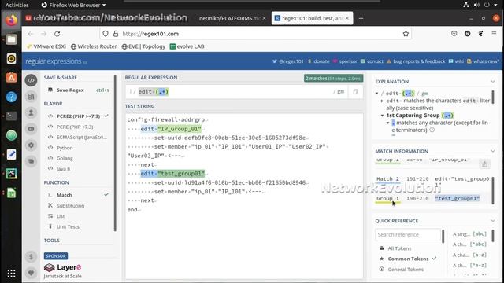Select the PCRE2 (PHP >=7.3) flavor
The width and height of the screenshot is (504, 283).
pos(78,116)
